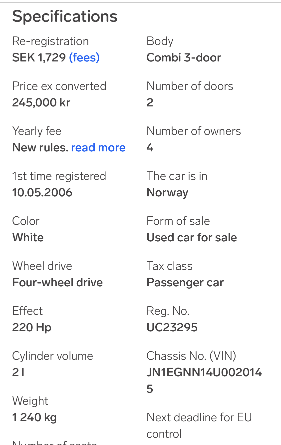Viewport: 281px width, 445px height.
Task: Select the Number of doors value 2
Action: [x=150, y=102]
